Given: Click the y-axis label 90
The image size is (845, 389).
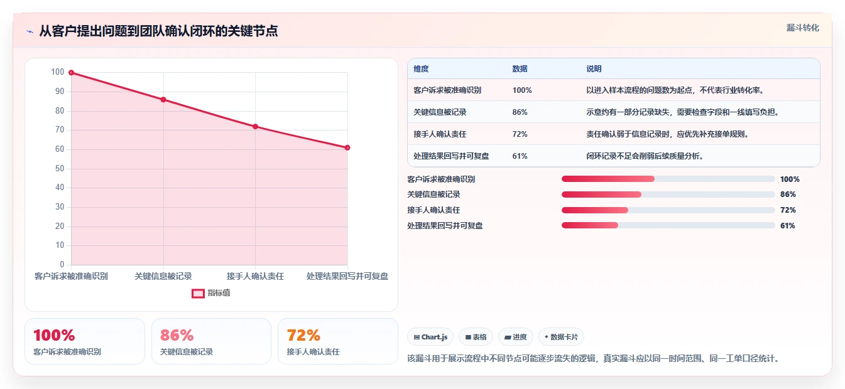Looking at the screenshot, I should pyautogui.click(x=60, y=92).
